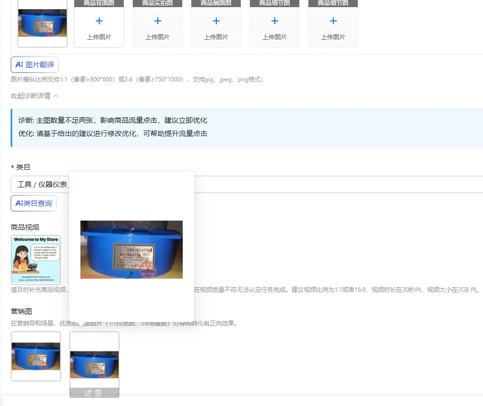Click the 优化: 请基于给出的建议 message

pos(113,133)
